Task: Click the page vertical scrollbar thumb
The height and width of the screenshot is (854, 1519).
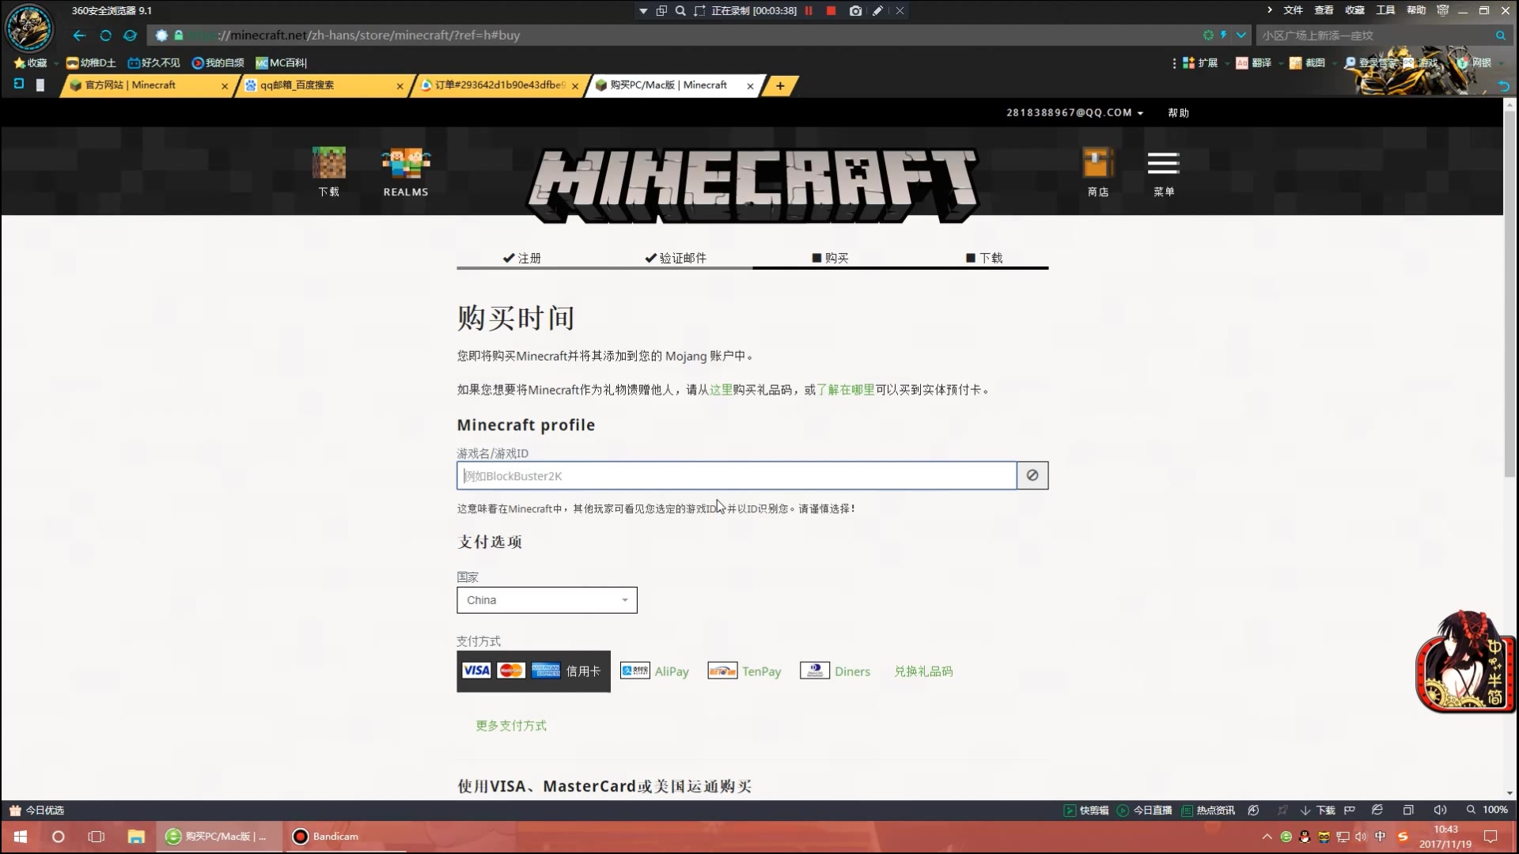Action: [1510, 293]
